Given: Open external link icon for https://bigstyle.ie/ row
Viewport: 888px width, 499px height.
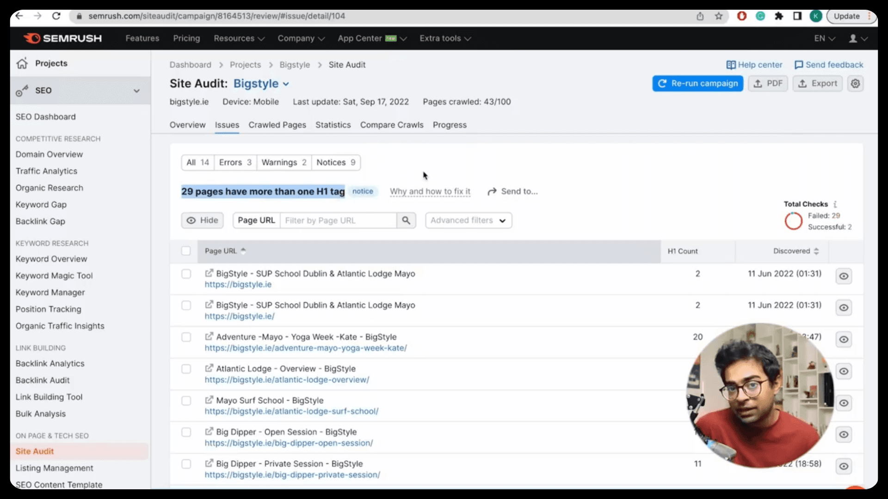Looking at the screenshot, I should coord(209,304).
